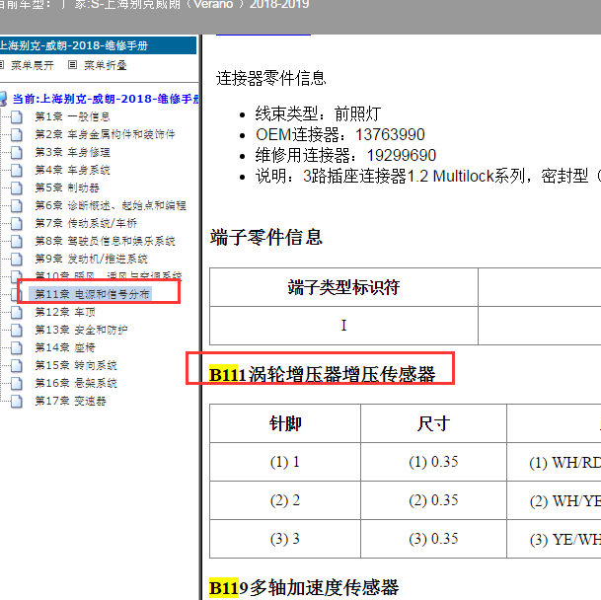The image size is (601, 600).
Task: Click pin cell (2) 2
Action: (285, 500)
